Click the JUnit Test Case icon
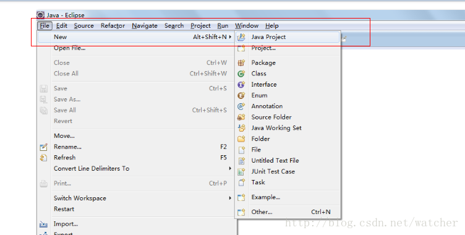465x235 pixels. (x=241, y=171)
